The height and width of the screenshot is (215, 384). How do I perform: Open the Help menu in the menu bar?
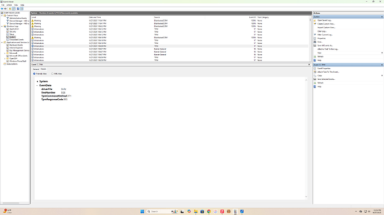[x=22, y=5]
